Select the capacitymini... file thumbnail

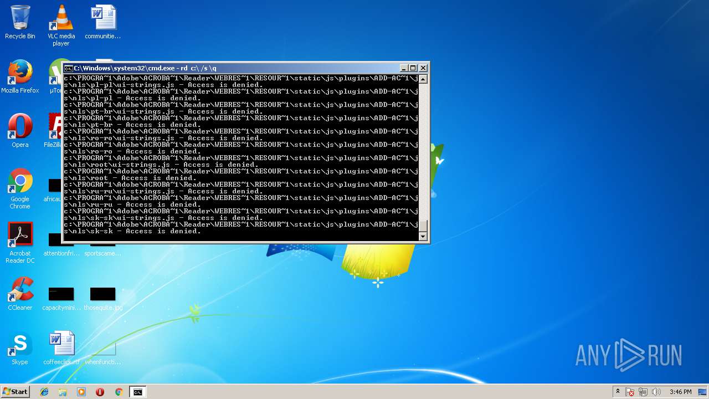click(x=61, y=298)
